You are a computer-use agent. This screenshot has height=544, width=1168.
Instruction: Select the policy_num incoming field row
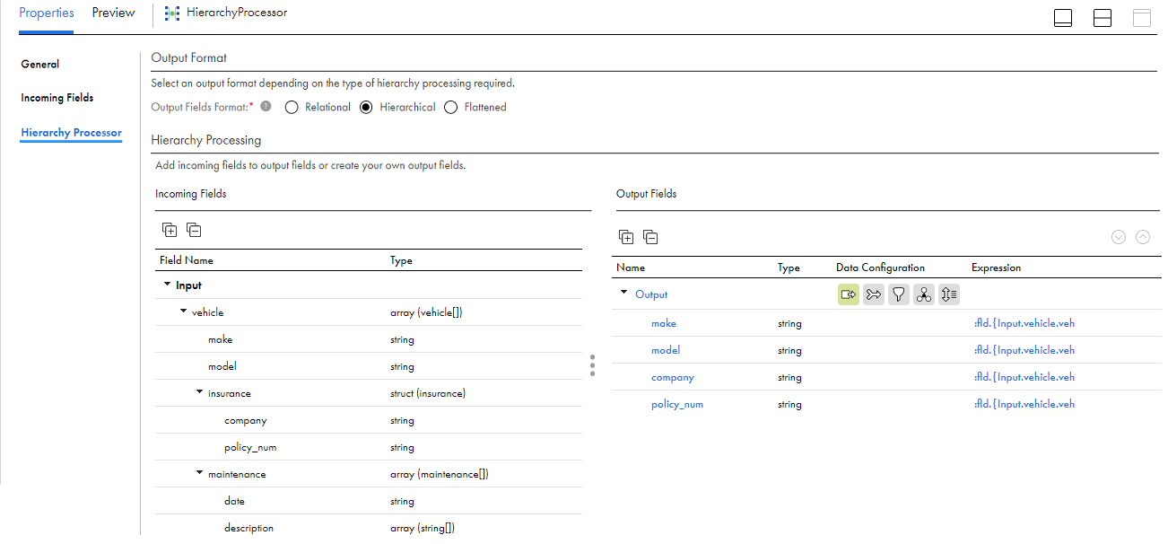pos(369,447)
